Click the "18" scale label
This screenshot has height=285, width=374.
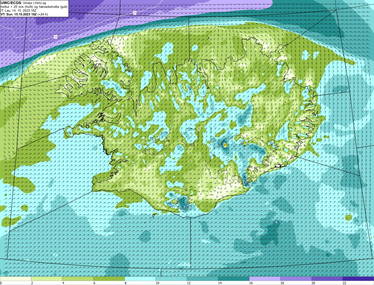[282, 283]
